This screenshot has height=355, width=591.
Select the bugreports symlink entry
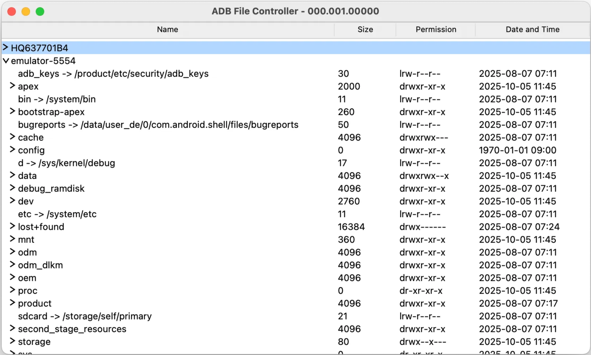(158, 125)
